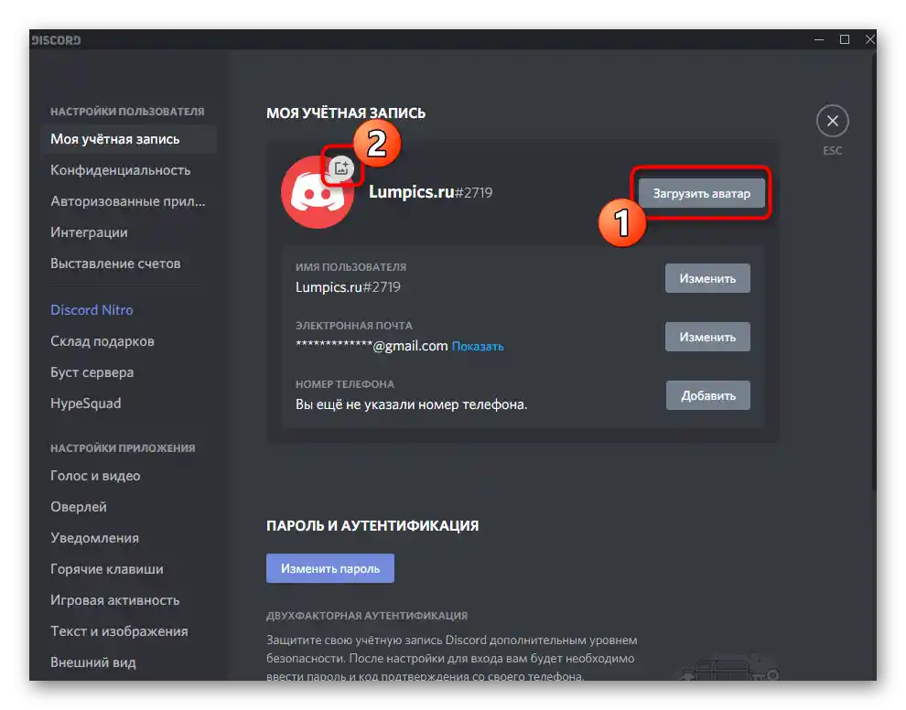
Task: Click the Загрузить аватар button
Action: tap(701, 194)
